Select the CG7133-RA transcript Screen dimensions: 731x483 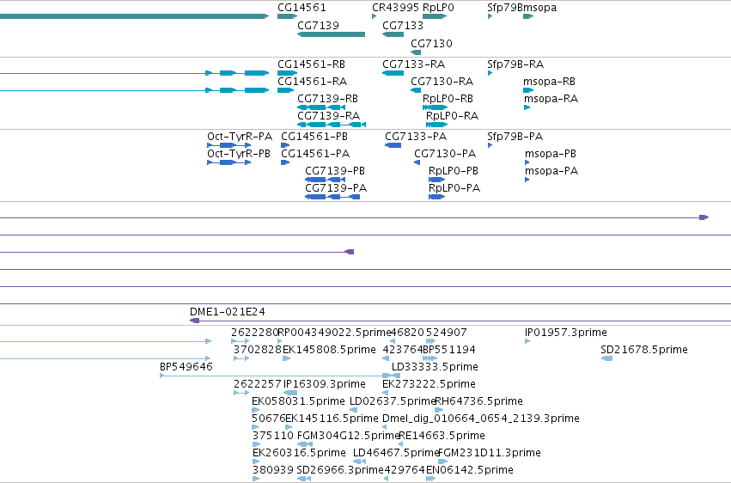pos(393,73)
